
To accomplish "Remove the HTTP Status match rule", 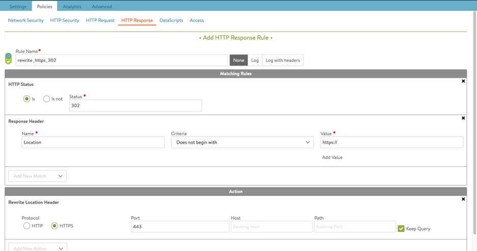I will (x=463, y=81).
